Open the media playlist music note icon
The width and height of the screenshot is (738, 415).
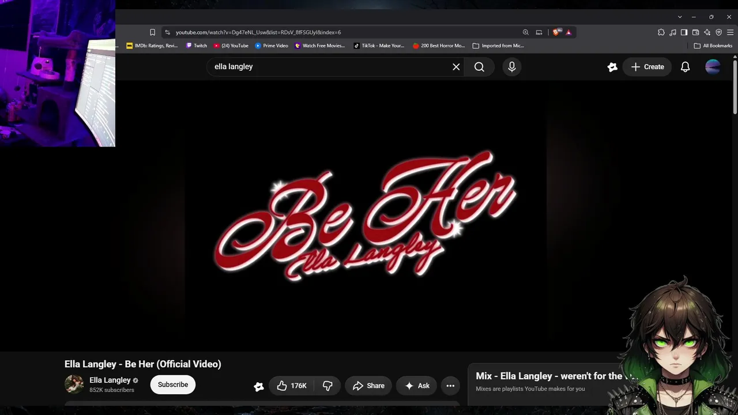pos(673,32)
